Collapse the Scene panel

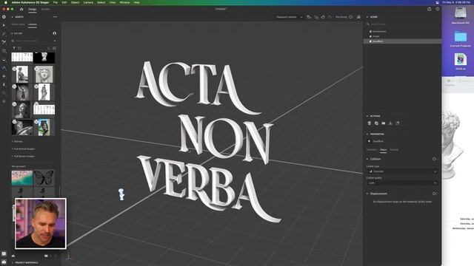coord(367,17)
